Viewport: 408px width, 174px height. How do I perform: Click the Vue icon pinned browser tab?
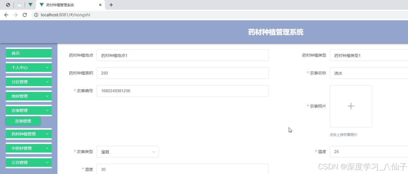pos(30,5)
